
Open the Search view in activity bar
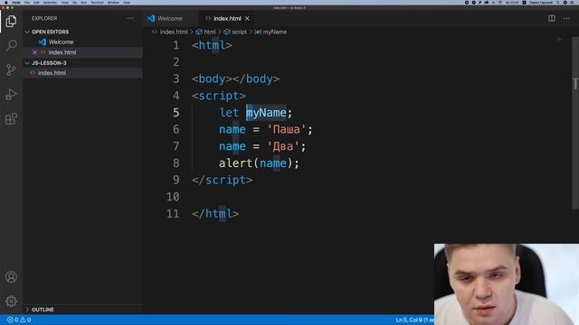point(11,45)
